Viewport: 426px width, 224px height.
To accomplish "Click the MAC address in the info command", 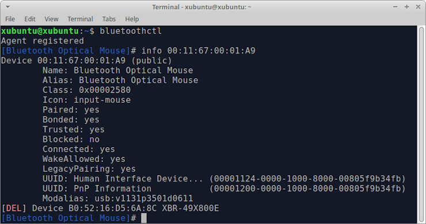I will pos(211,51).
